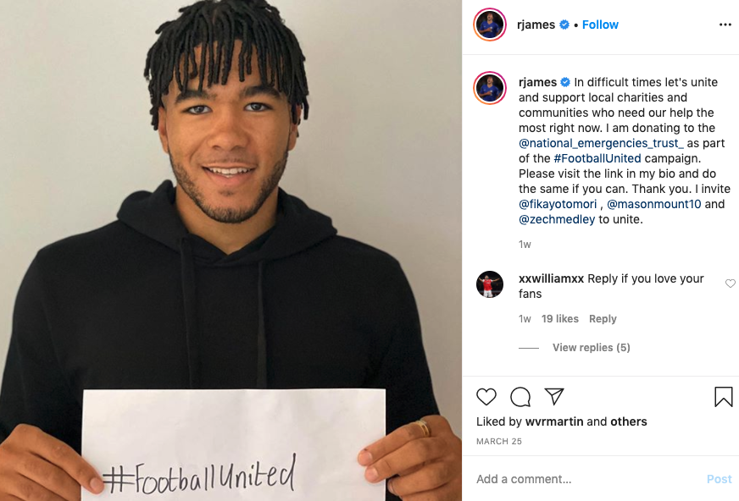Image resolution: width=739 pixels, height=501 pixels.
Task: Open the three-dot more options menu
Action: point(725,25)
